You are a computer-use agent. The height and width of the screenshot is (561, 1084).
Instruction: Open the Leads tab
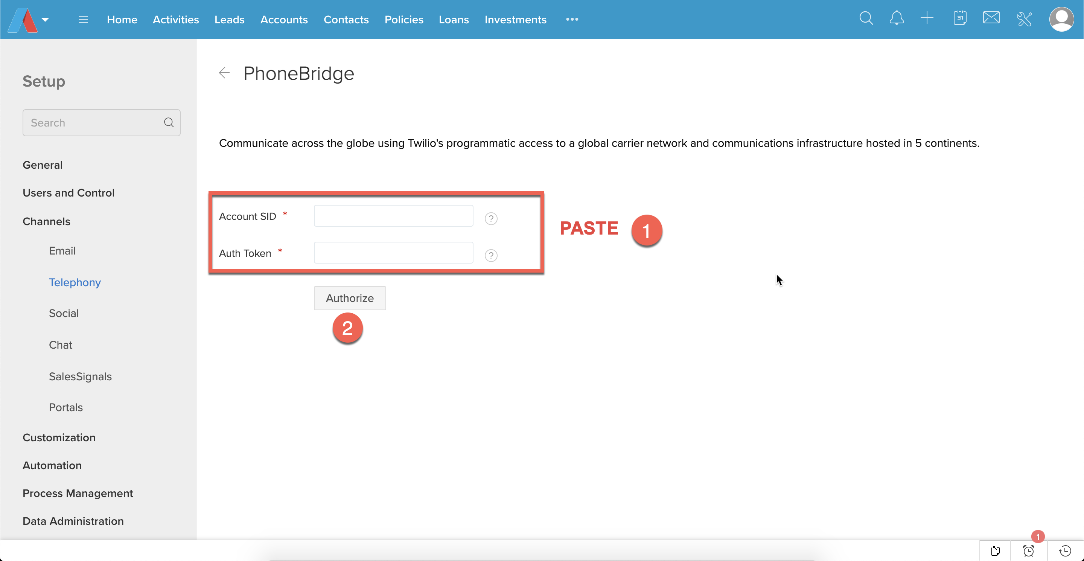tap(229, 20)
